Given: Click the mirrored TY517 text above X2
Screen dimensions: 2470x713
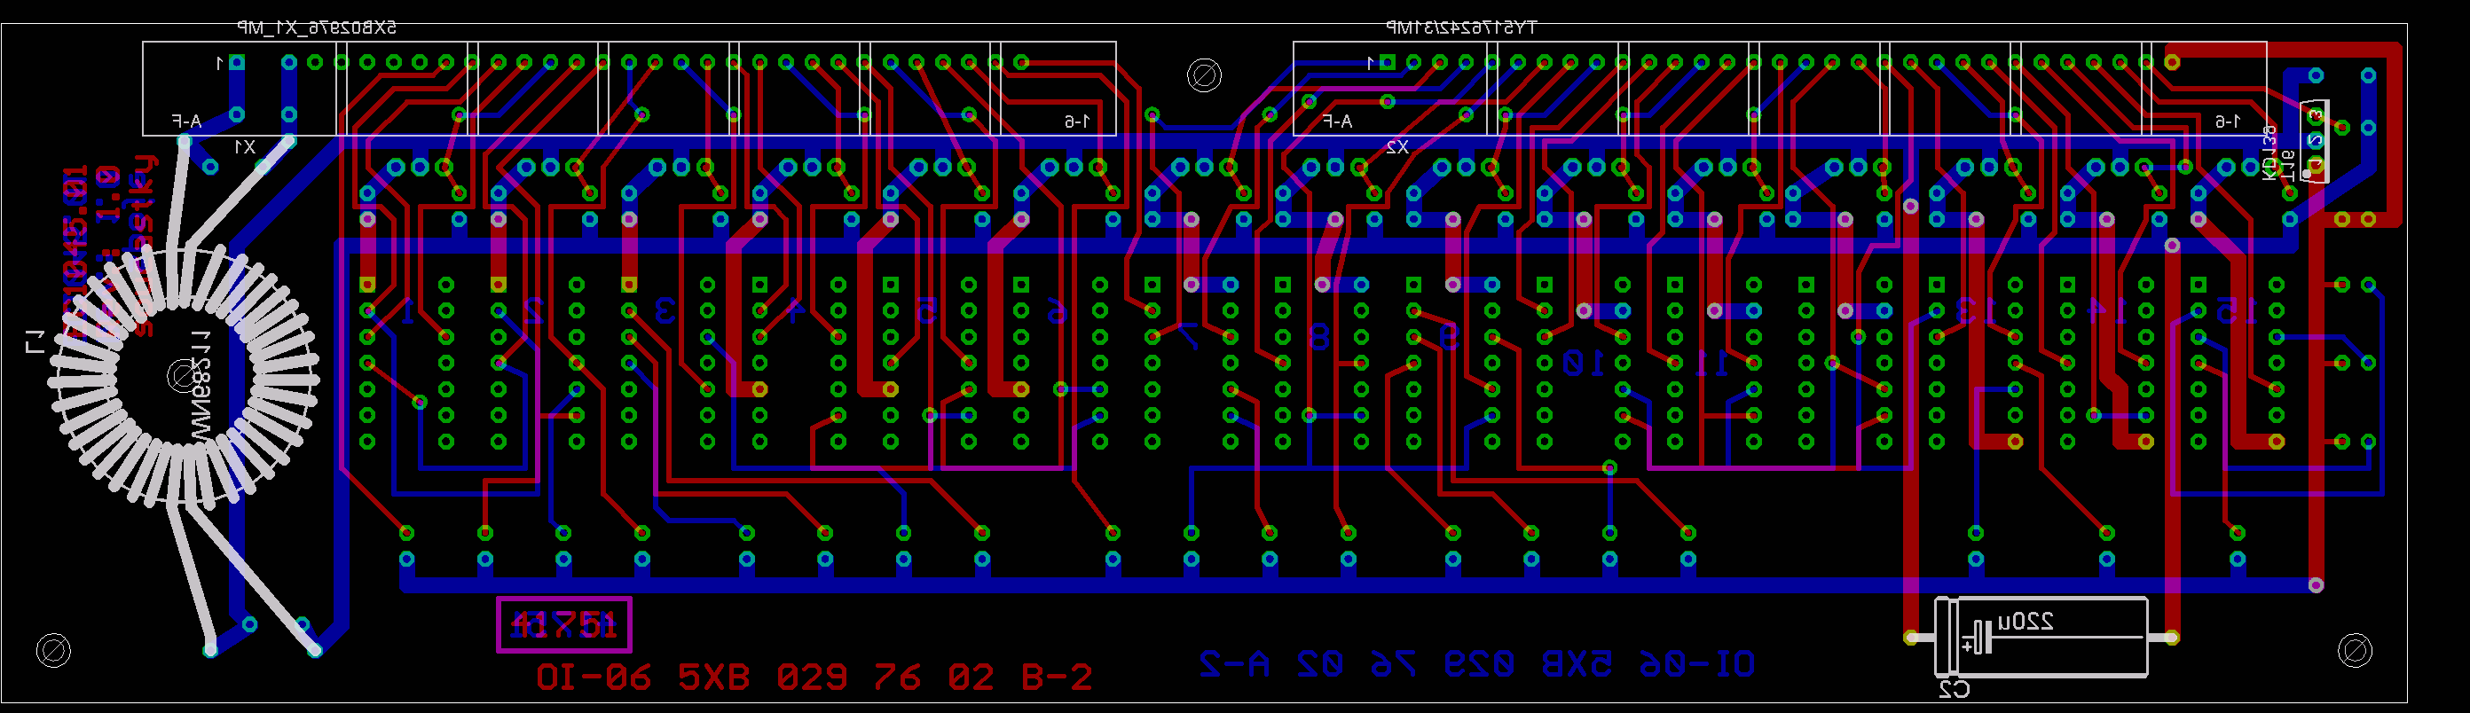Looking at the screenshot, I should 1460,27.
